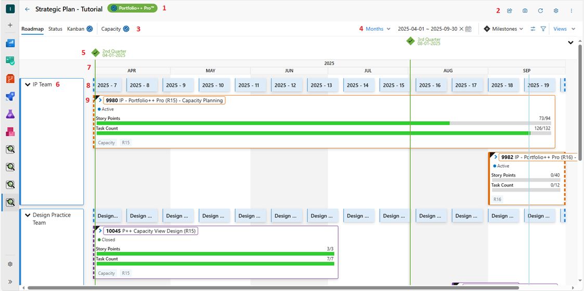Open the Months timescale dropdown
Screen dimensions: 584x291
tap(378, 29)
